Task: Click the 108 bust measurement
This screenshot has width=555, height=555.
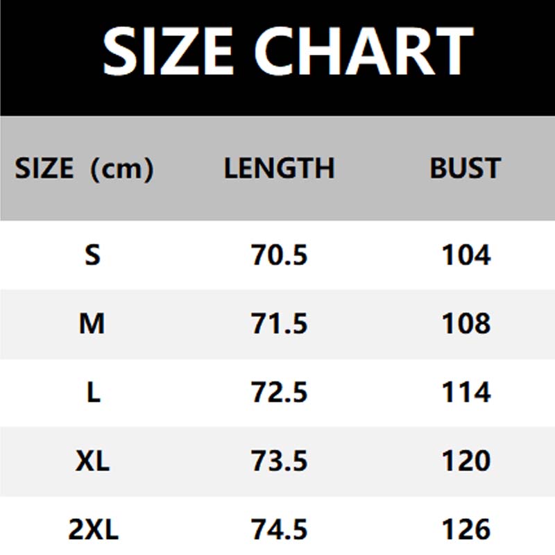Action: pyautogui.click(x=466, y=324)
